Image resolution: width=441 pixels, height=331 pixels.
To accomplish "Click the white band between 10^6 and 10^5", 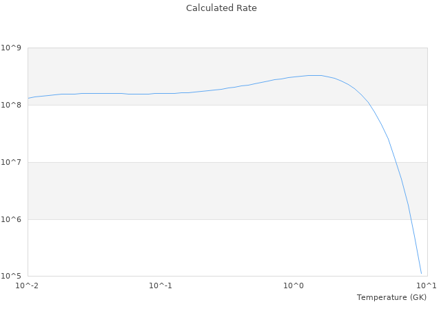I will (x=207, y=248).
